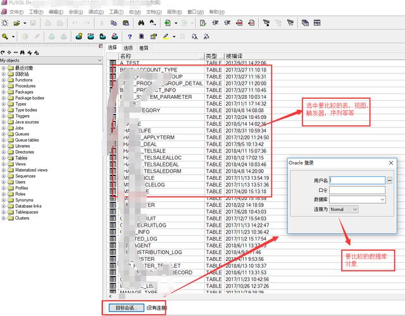Click the Tile windows icon
Screen dimensions: 405x316
[317, 23]
